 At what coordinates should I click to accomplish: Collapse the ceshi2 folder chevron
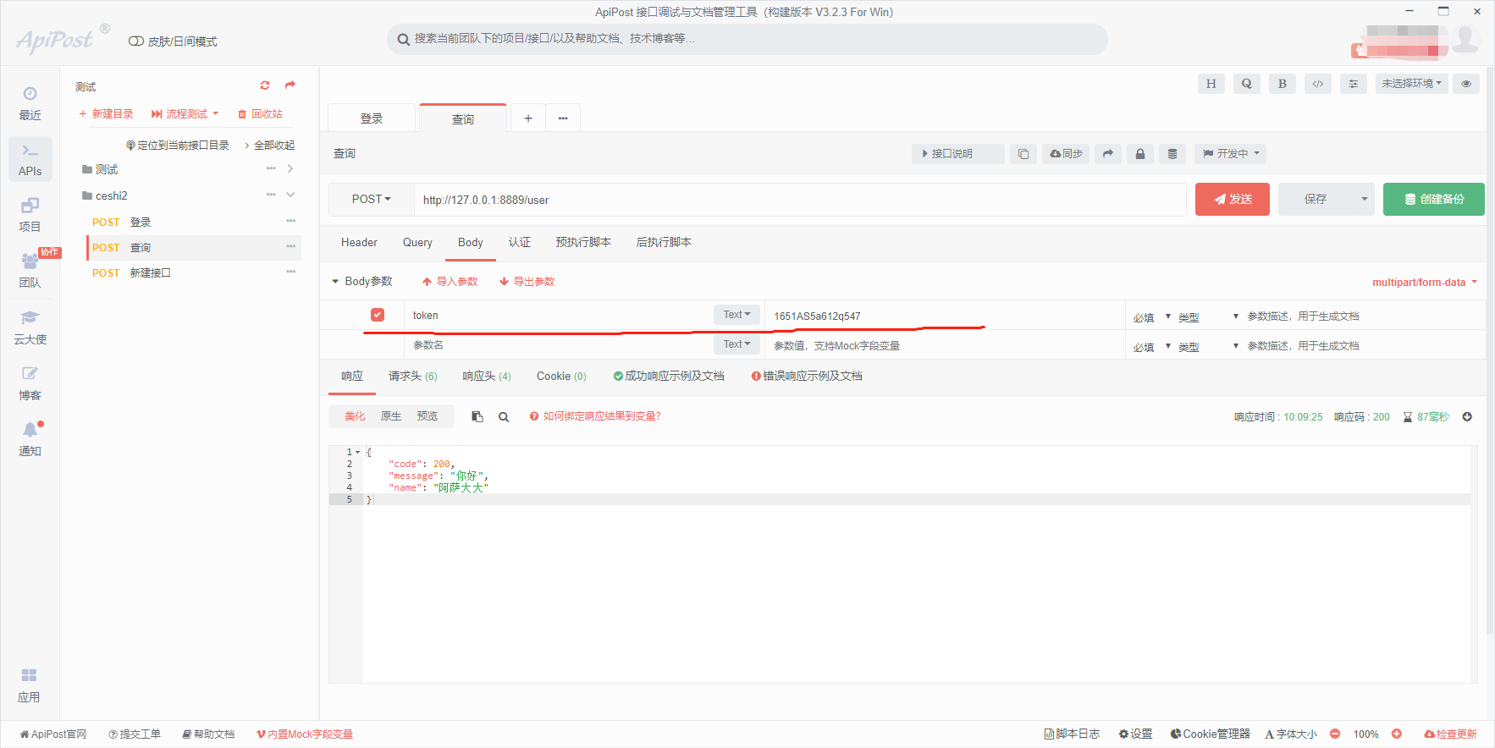[290, 195]
